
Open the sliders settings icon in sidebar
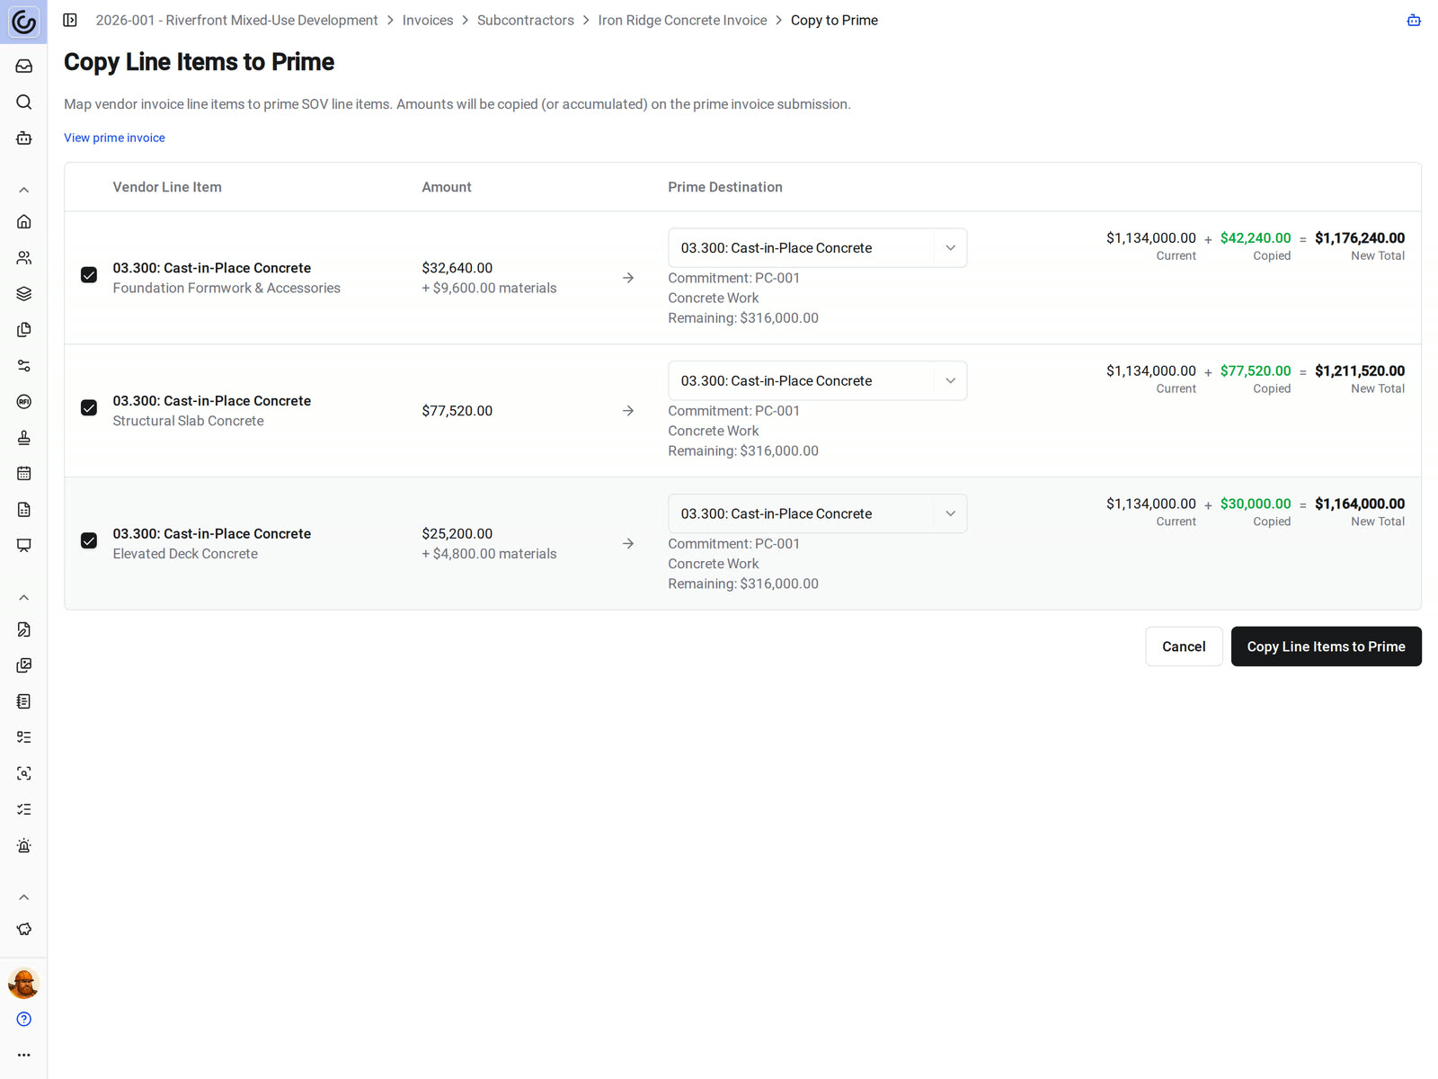[24, 365]
